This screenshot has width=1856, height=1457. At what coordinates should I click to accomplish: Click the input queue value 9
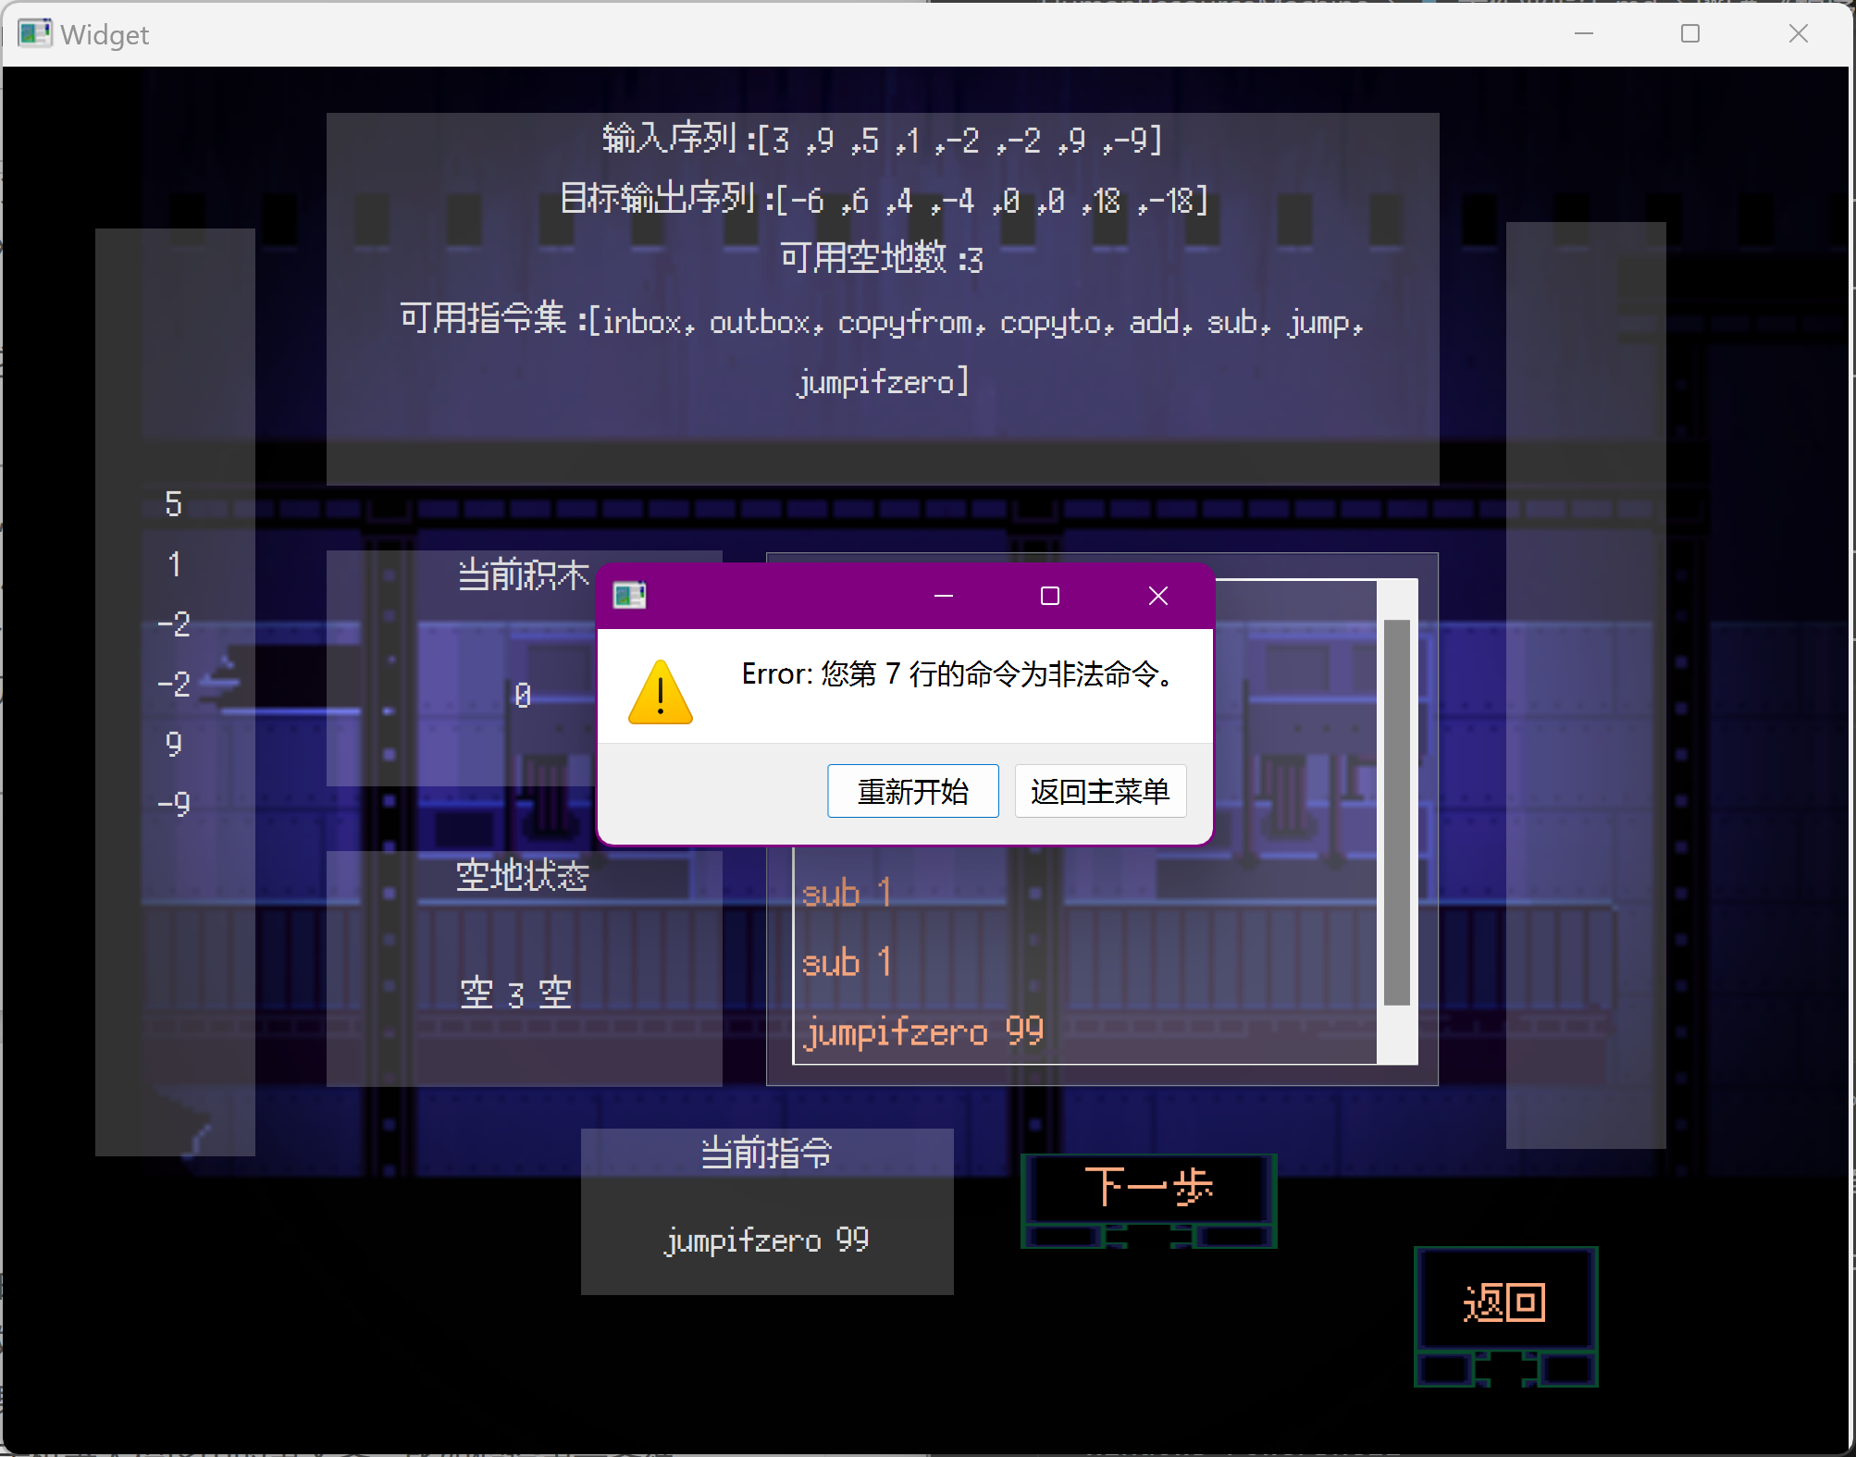click(x=174, y=744)
